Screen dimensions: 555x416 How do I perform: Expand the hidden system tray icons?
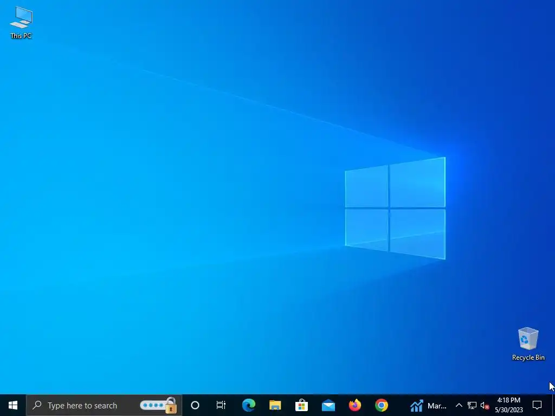click(x=459, y=405)
